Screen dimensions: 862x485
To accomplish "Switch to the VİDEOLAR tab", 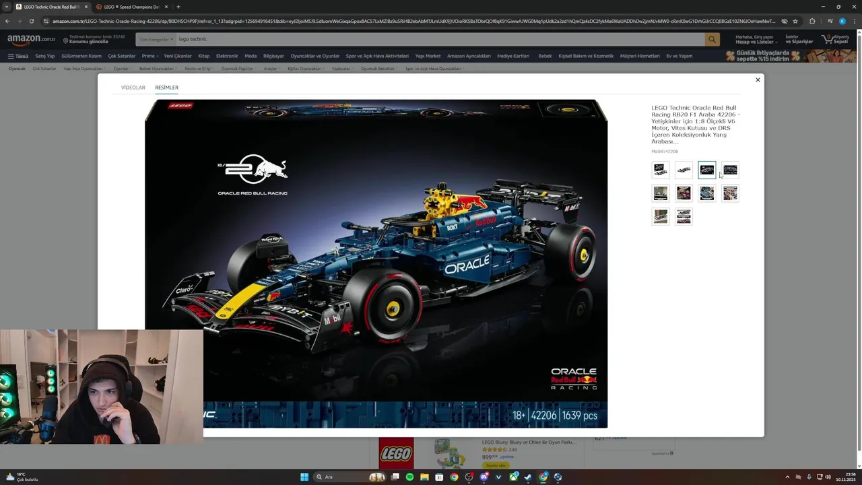I will (133, 88).
